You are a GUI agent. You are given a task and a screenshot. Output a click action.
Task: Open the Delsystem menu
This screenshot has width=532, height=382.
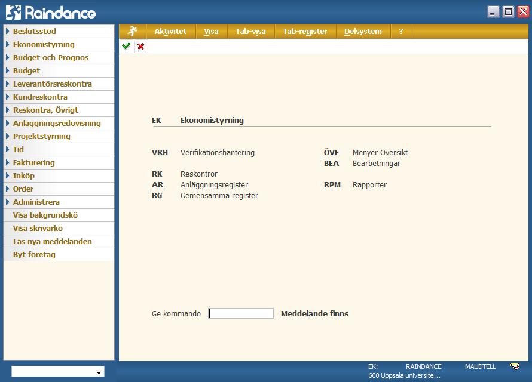point(363,32)
